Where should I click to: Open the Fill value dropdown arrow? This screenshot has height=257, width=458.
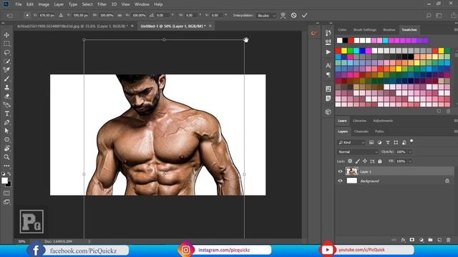(x=410, y=161)
